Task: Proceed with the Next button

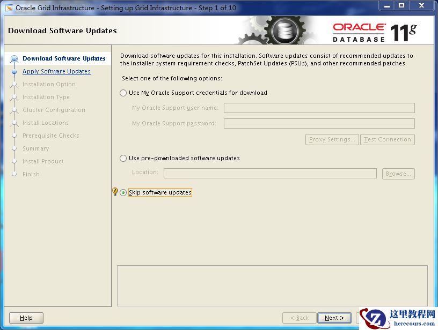Action: 334,318
